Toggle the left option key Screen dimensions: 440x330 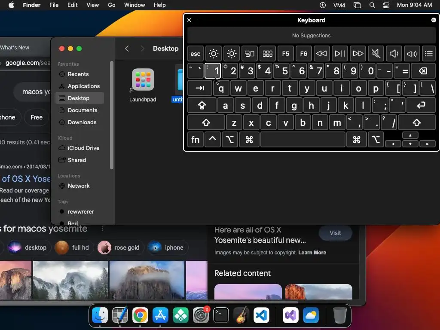pos(229,140)
